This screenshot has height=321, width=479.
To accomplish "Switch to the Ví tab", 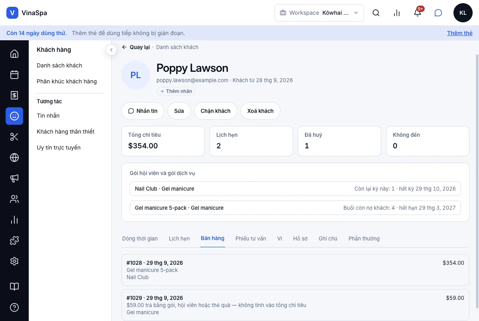I will [x=279, y=238].
